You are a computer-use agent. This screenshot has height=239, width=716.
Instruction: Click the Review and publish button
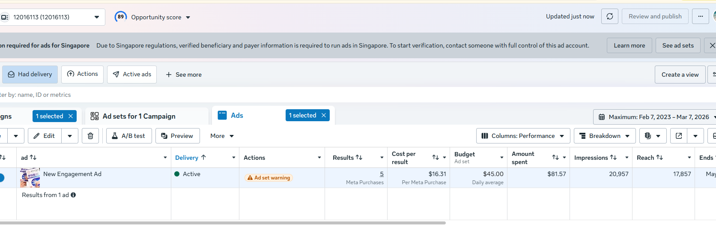click(655, 17)
